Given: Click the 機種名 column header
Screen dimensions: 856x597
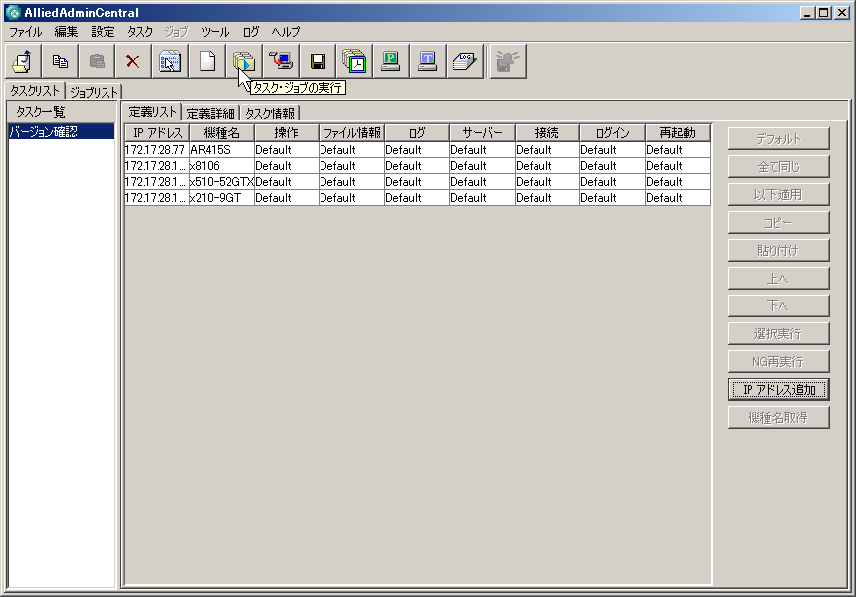Looking at the screenshot, I should pyautogui.click(x=222, y=133).
